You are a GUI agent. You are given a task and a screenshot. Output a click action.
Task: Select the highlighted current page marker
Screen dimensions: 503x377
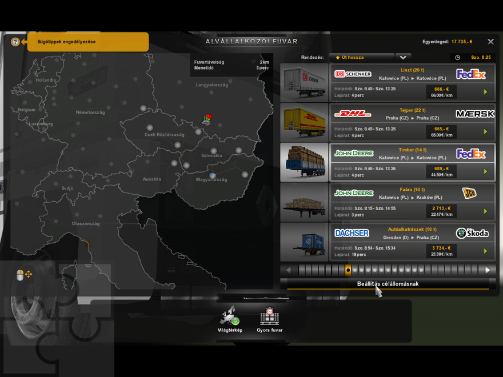tap(348, 270)
